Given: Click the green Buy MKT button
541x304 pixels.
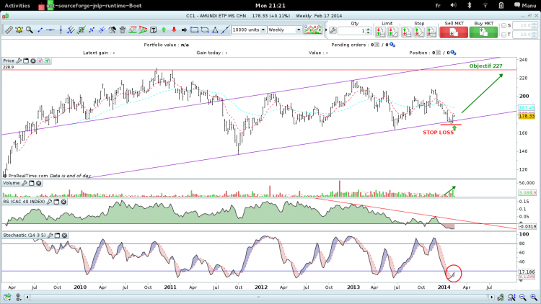Looking at the screenshot, I should click(x=483, y=32).
